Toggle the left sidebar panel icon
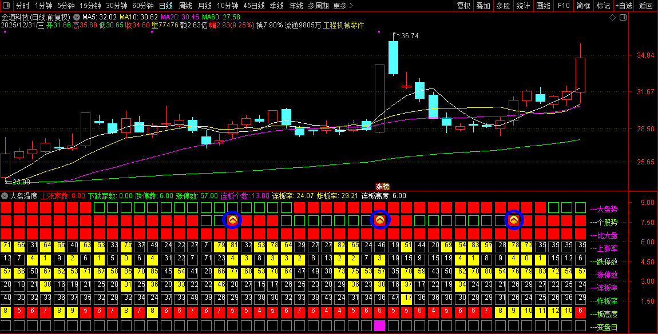The height and width of the screenshot is (334, 658). [6, 6]
